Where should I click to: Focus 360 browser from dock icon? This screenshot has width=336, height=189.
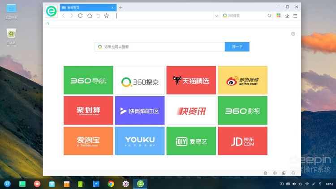140,184
